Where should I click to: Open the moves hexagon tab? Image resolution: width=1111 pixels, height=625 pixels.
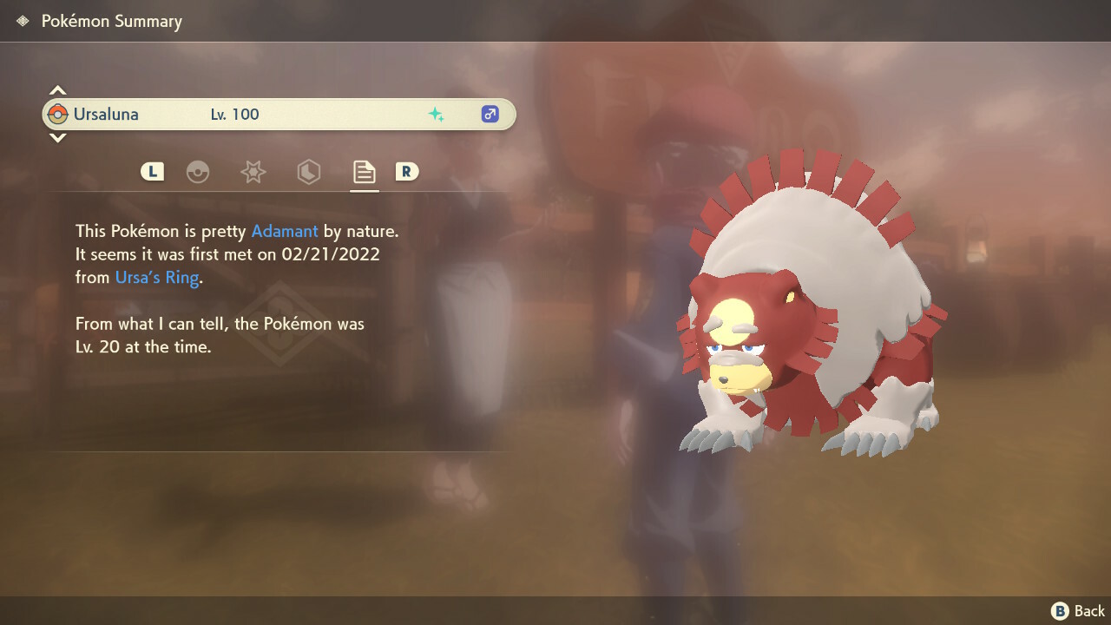coord(308,172)
